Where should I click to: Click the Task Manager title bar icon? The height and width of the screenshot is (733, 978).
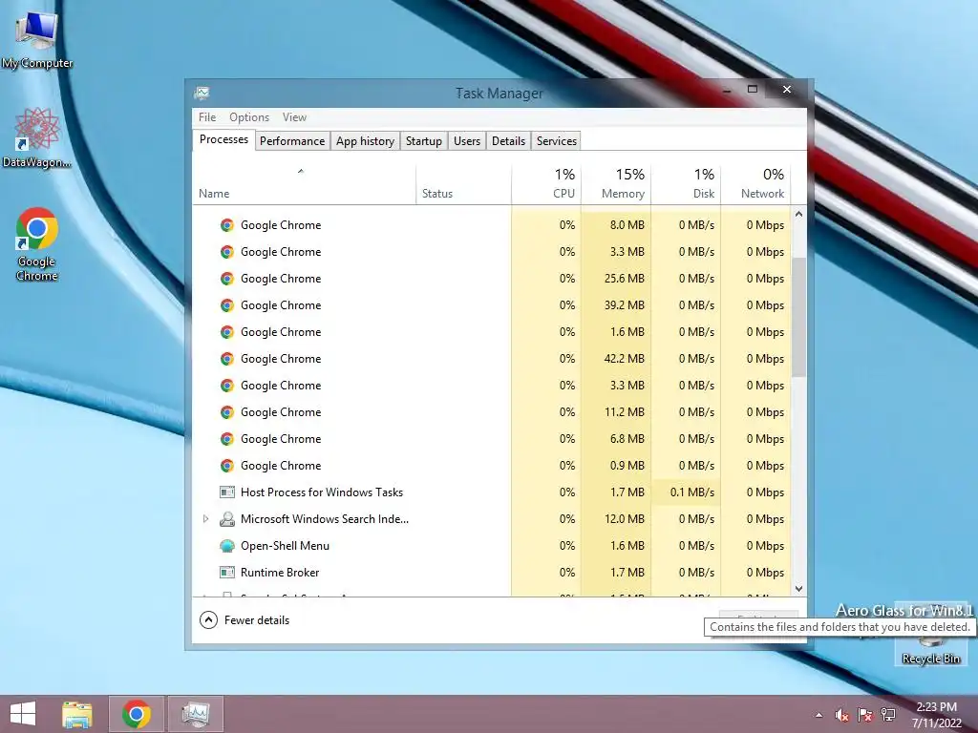(202, 94)
